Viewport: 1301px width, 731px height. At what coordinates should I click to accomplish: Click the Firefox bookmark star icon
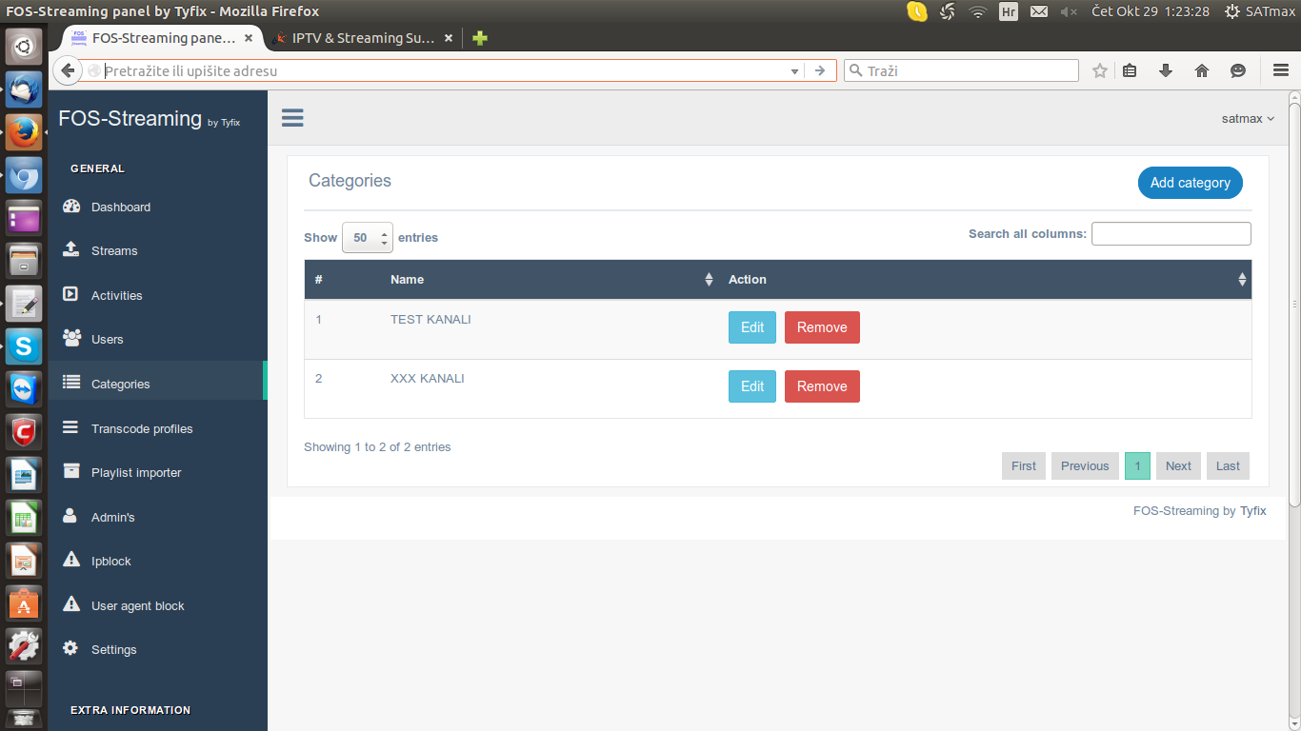1100,70
